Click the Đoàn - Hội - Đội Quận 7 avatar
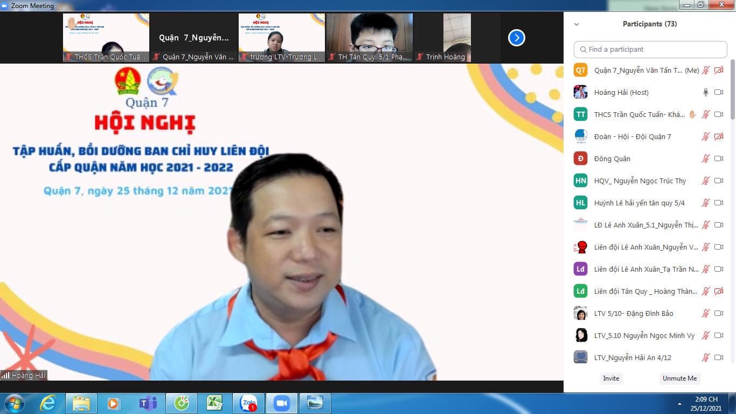Screen dimensions: 736x414 click(580, 136)
